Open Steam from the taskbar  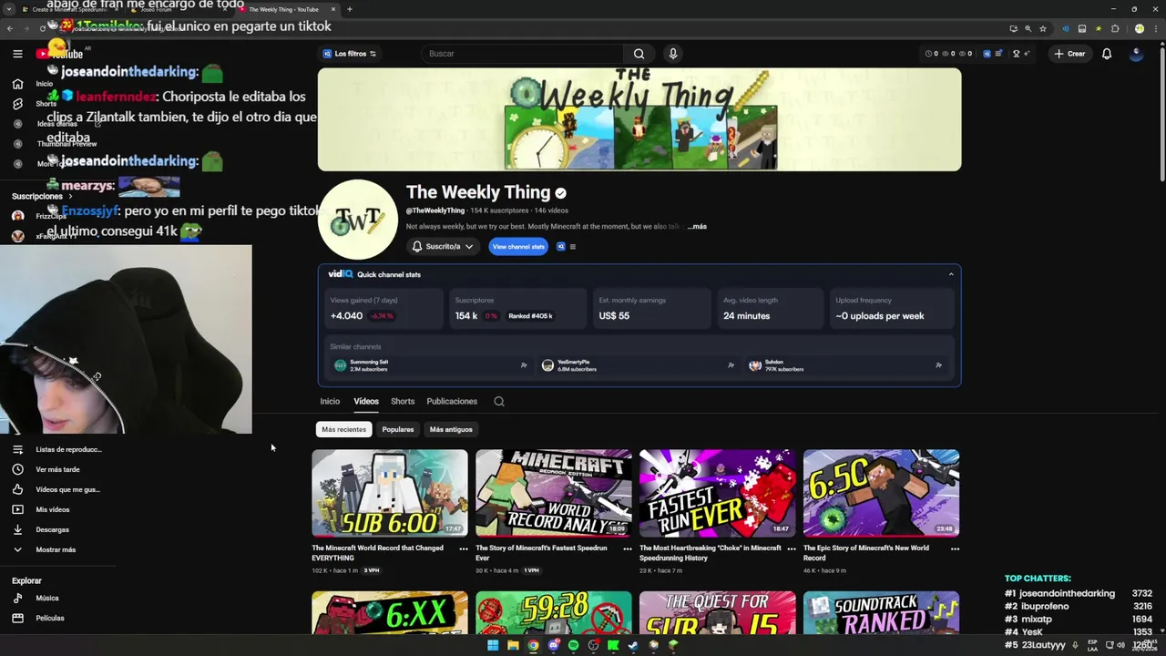(633, 645)
